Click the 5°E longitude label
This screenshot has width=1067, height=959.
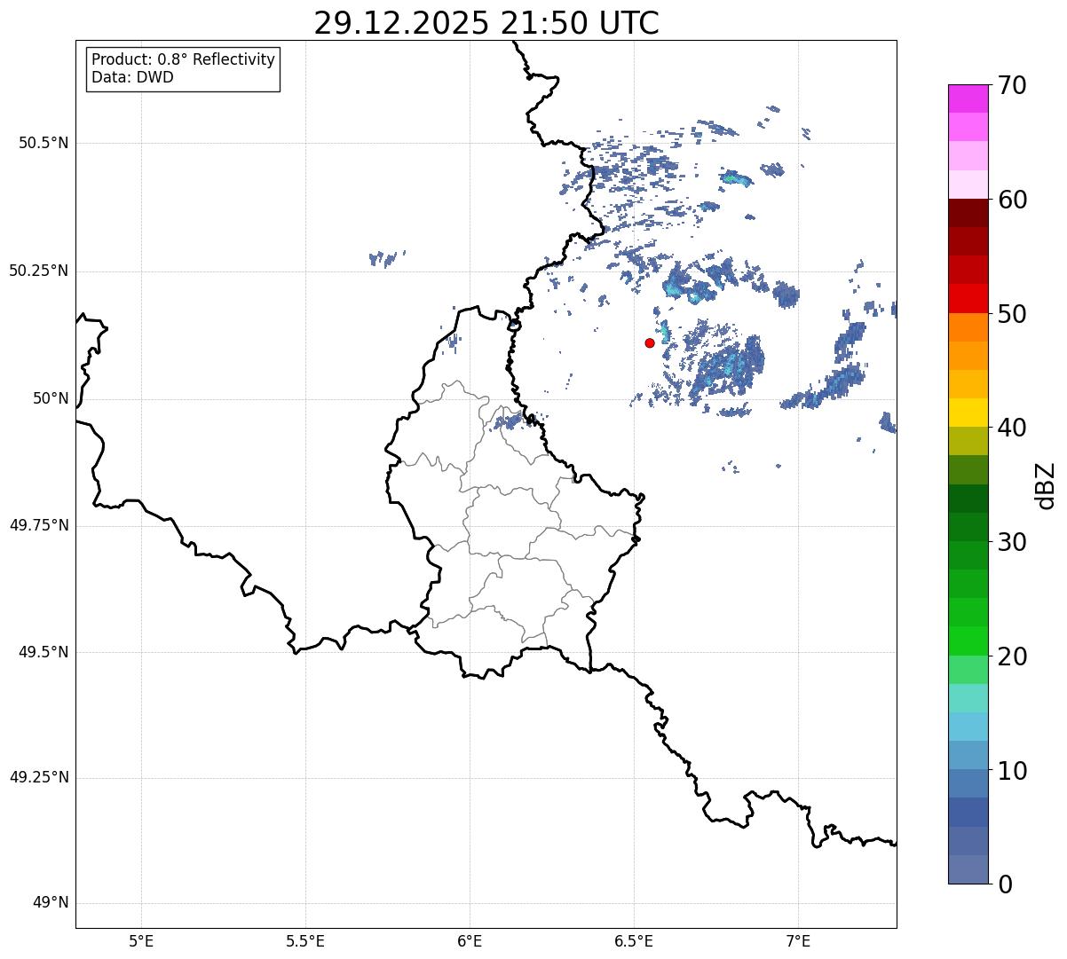141,940
